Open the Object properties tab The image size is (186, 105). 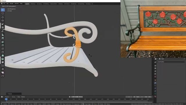point(155,80)
